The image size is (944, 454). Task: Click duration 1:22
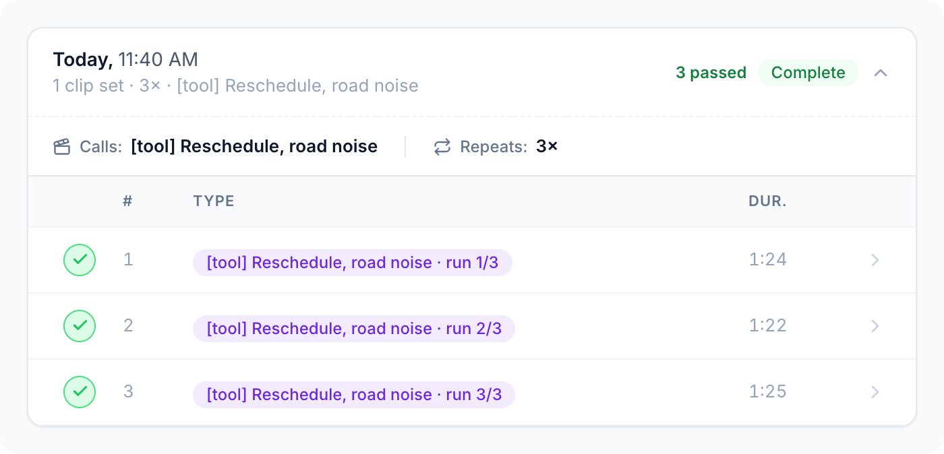768,325
